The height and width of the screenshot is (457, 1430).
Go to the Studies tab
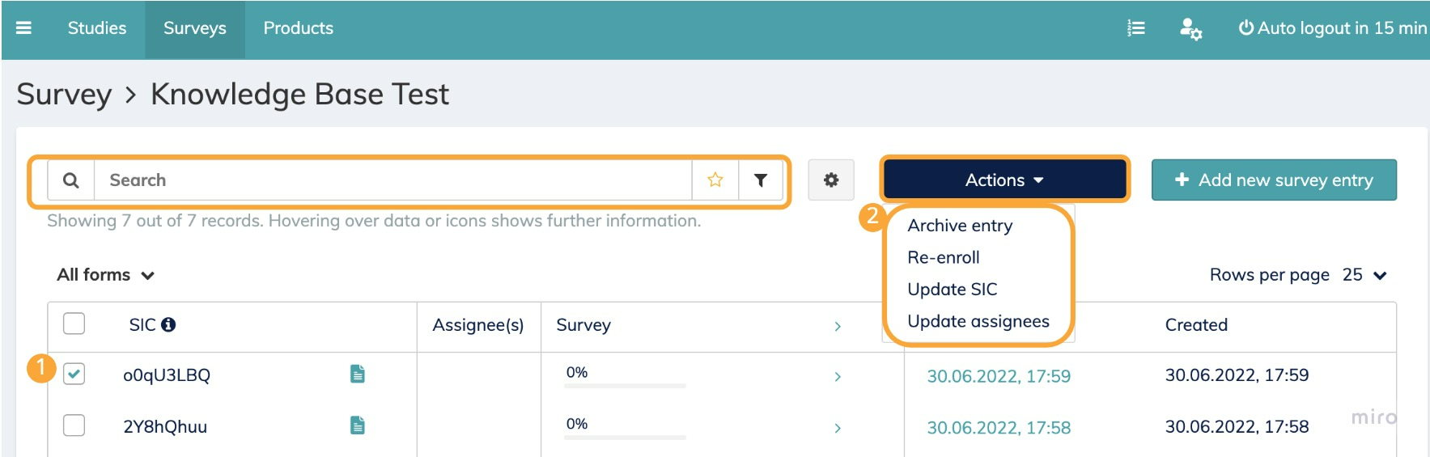(x=97, y=28)
